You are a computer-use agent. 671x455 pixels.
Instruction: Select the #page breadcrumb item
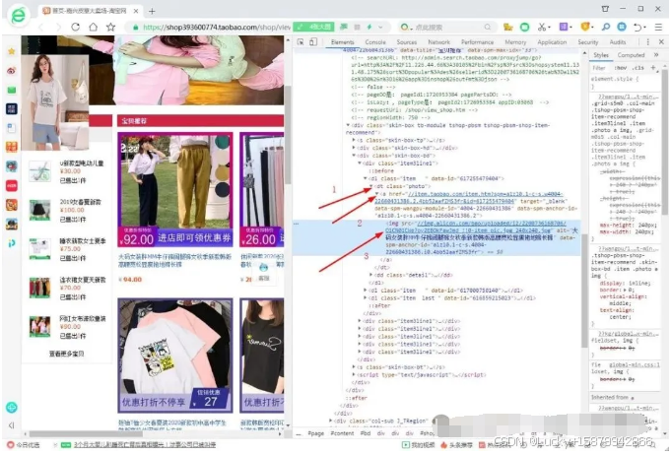click(316, 433)
